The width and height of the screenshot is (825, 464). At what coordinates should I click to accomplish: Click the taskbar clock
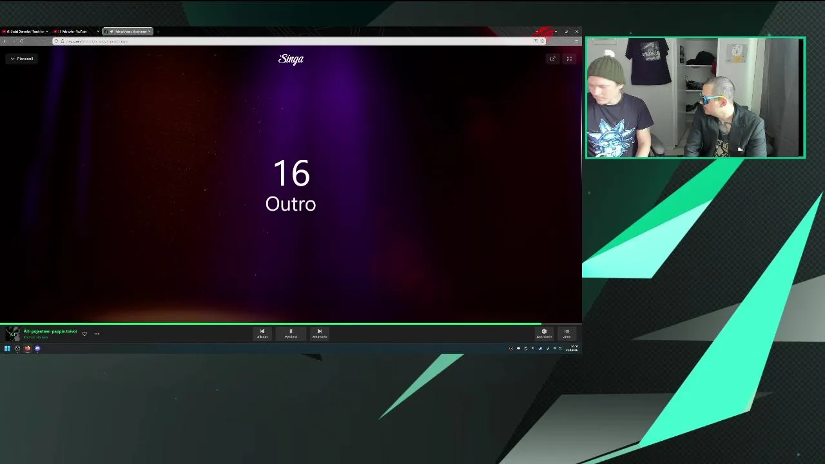click(x=572, y=349)
